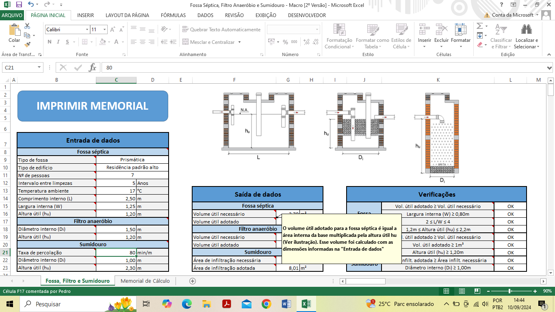Open the Name Box dropdown arrow
Viewport: 555px width, 312px height.
click(x=39, y=68)
